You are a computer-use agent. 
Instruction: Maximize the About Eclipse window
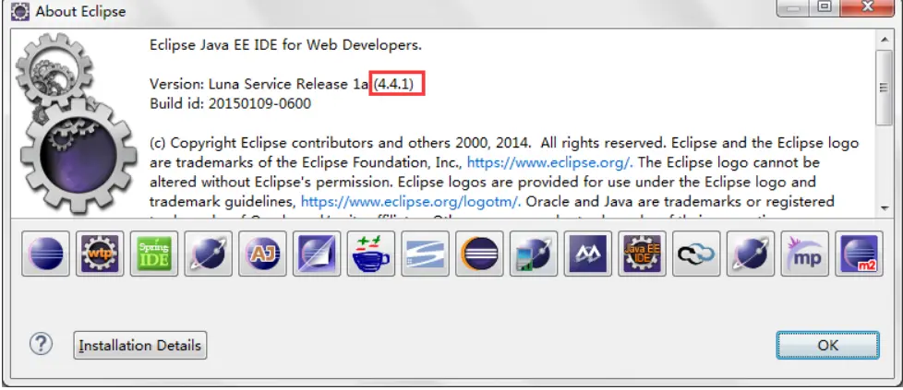825,7
